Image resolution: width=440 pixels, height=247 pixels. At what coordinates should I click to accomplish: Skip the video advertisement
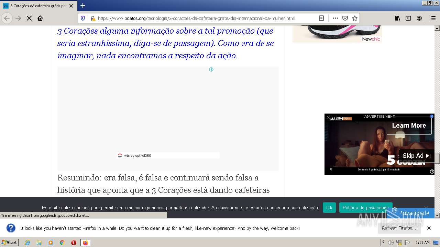(417, 156)
